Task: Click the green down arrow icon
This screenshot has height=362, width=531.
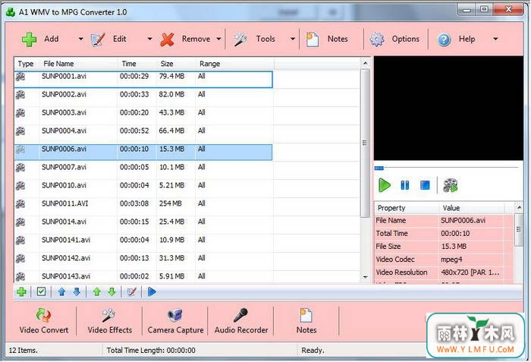Action: (x=112, y=291)
